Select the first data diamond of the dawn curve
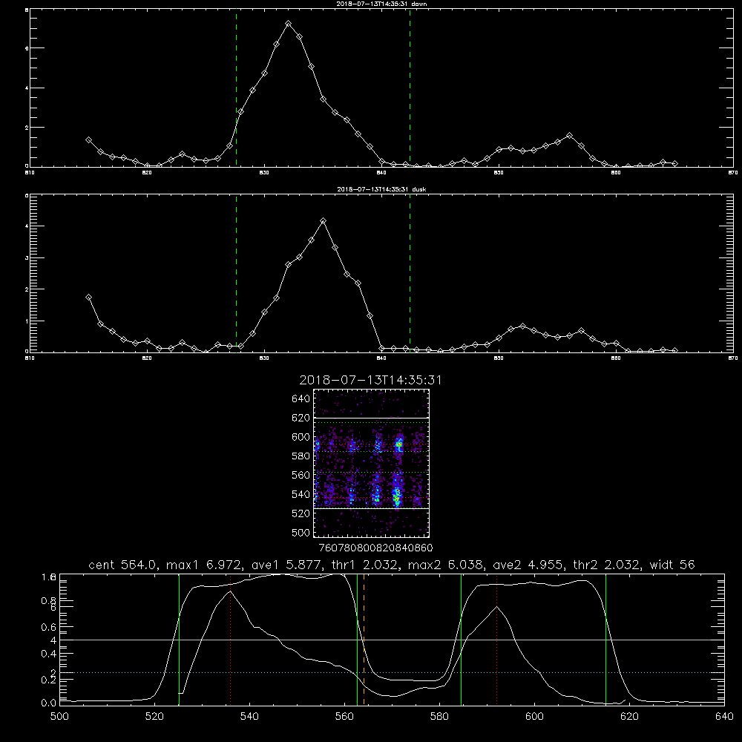This screenshot has width=742, height=742. click(x=88, y=140)
